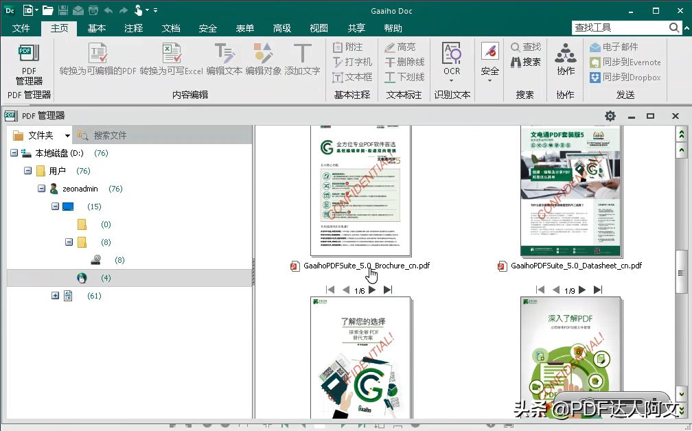Switch to the 基本 tab

(x=97, y=28)
